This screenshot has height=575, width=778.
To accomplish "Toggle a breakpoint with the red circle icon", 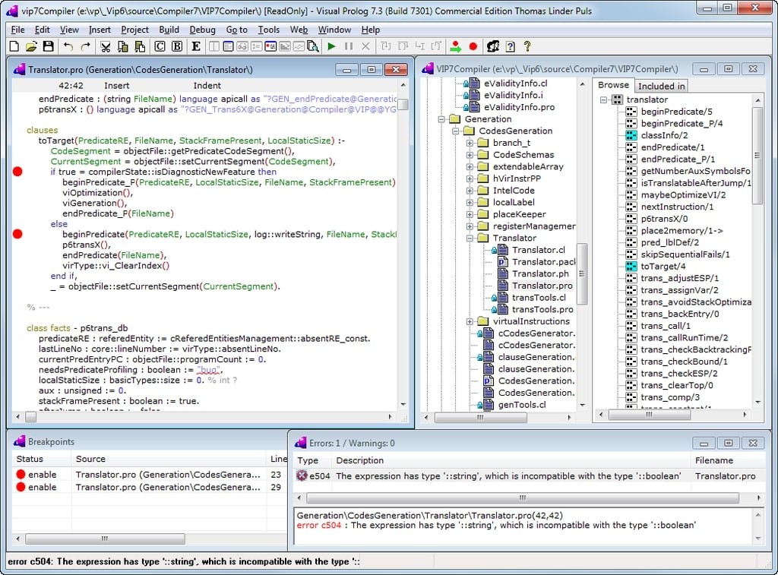I will pos(472,46).
